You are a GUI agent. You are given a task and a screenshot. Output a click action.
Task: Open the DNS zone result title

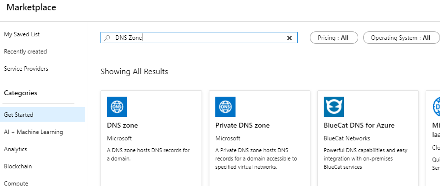(122, 125)
